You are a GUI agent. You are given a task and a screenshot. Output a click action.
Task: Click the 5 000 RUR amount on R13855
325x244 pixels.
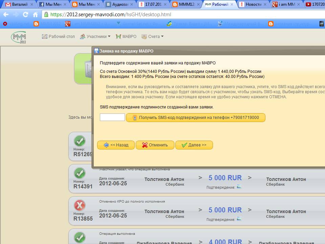[225, 210]
